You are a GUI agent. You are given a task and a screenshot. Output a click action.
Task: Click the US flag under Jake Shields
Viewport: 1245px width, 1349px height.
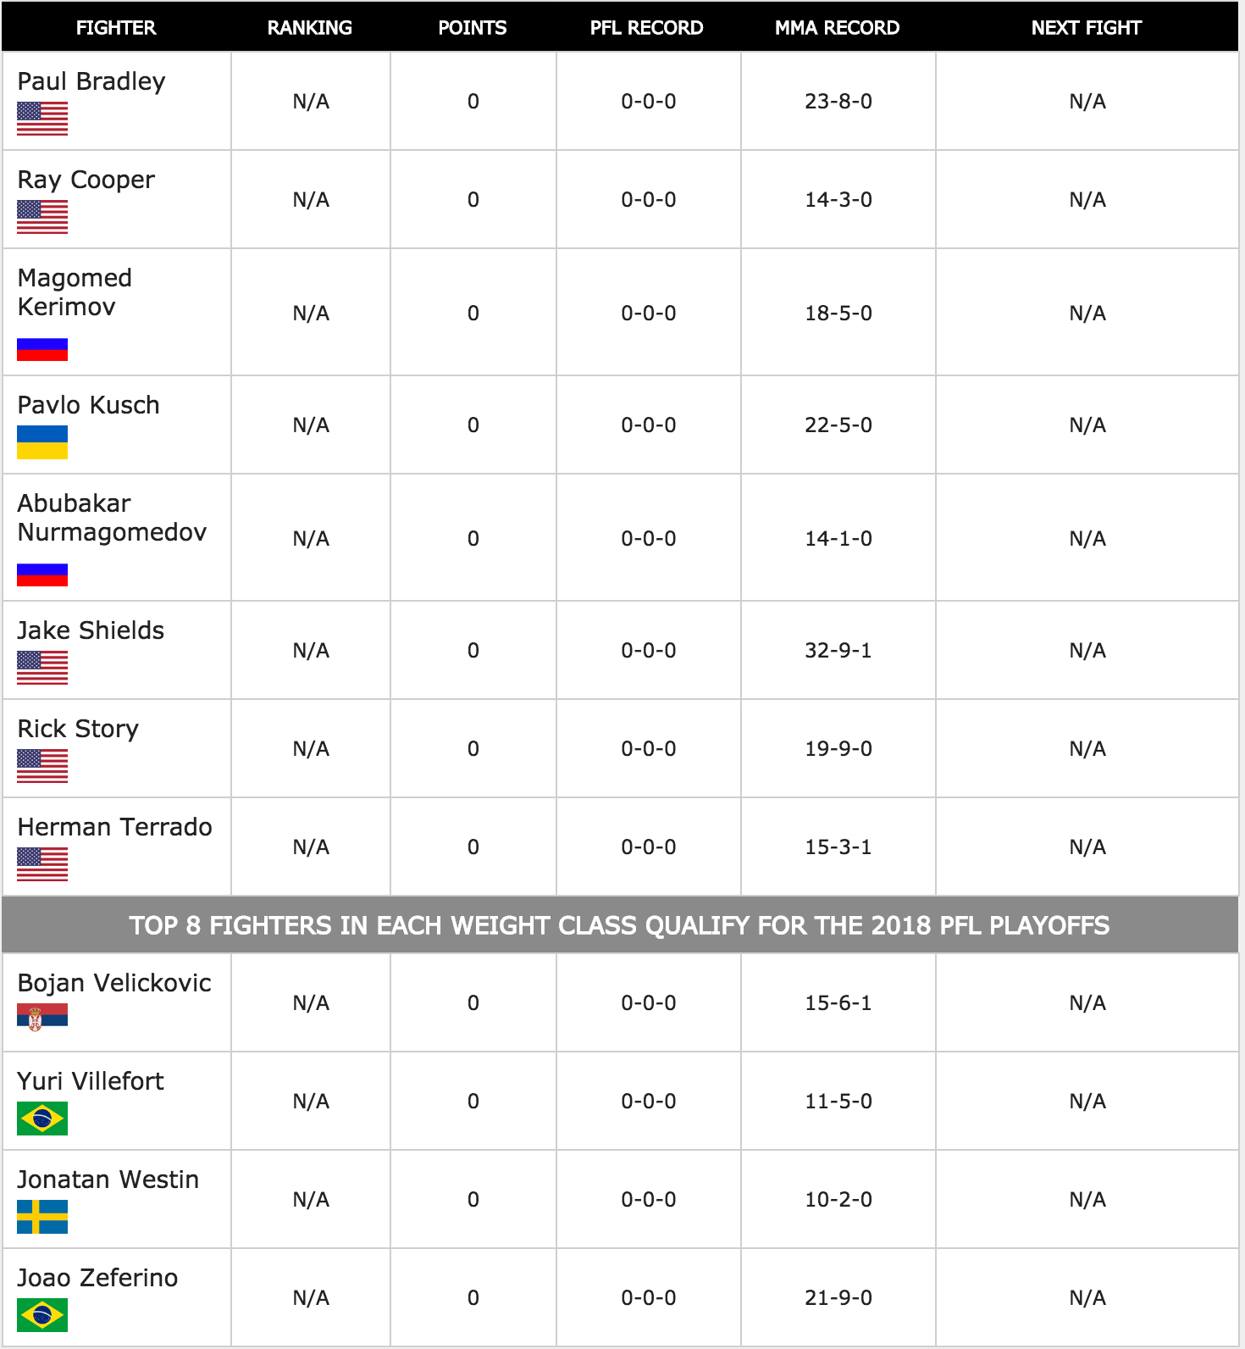pyautogui.click(x=42, y=668)
